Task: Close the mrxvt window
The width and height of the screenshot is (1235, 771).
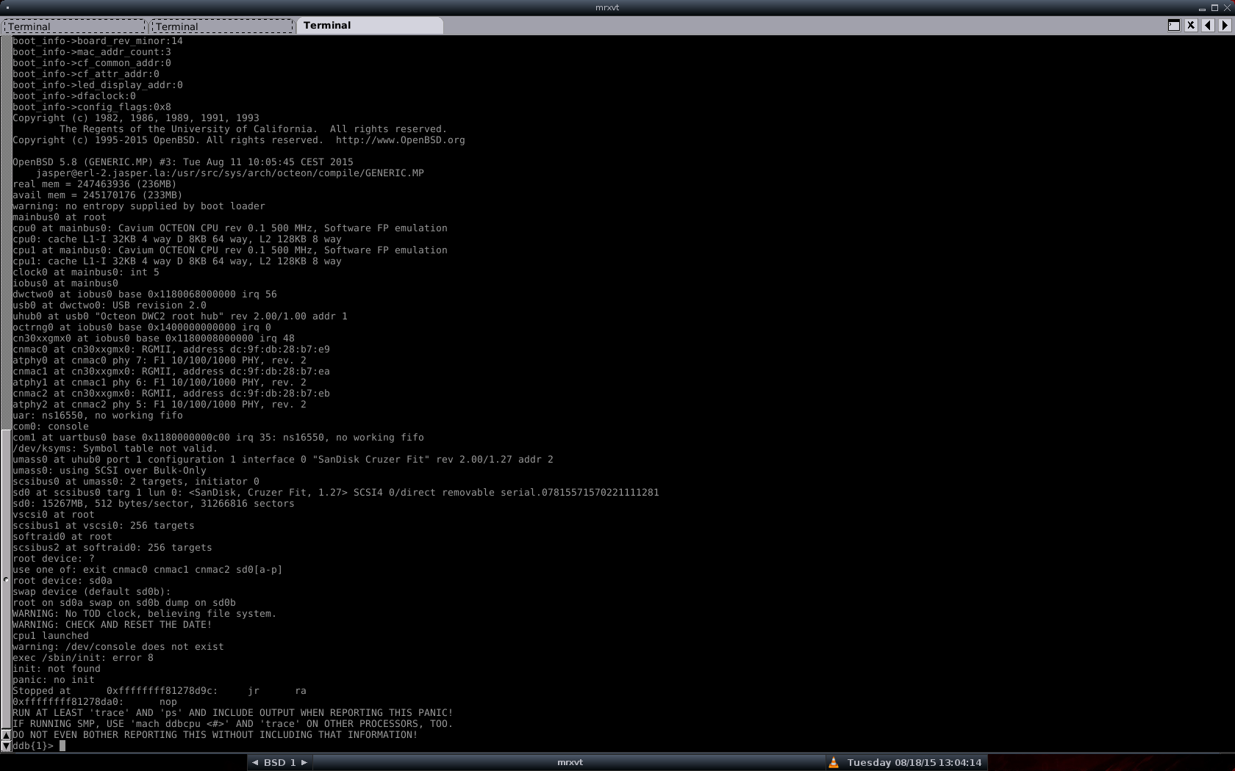Action: click(x=1227, y=7)
